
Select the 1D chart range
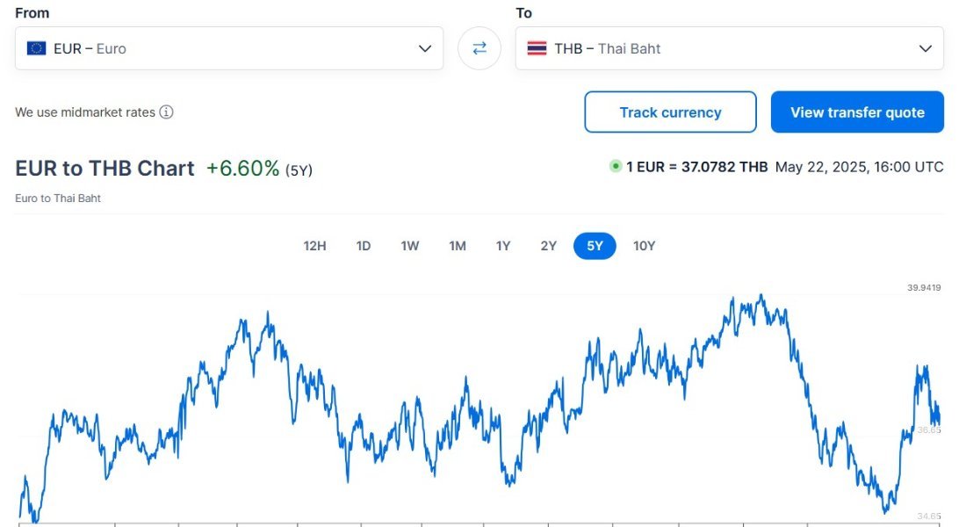(x=364, y=246)
